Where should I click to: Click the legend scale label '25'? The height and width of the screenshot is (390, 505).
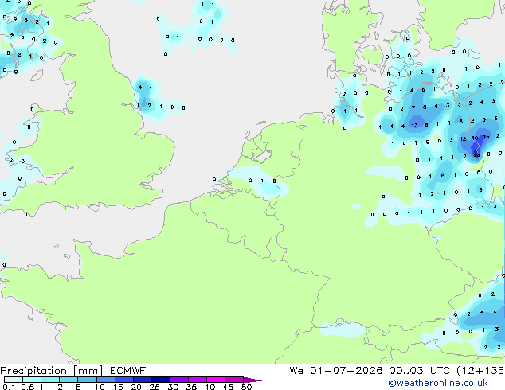(x=155, y=387)
